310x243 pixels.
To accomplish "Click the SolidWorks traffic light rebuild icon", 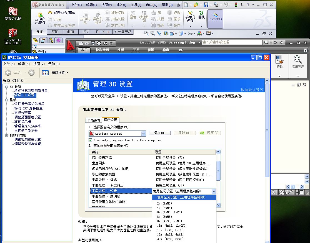I will [236, 5].
